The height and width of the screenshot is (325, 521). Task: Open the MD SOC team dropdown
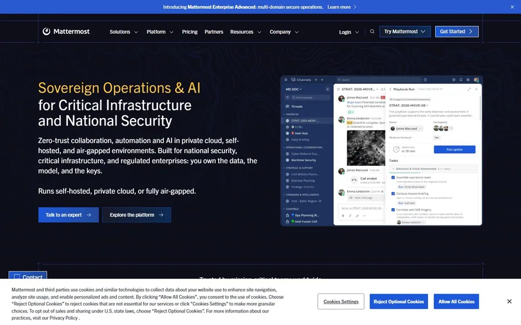coord(294,89)
